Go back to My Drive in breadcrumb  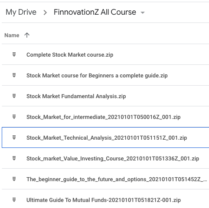pyautogui.click(x=21, y=12)
